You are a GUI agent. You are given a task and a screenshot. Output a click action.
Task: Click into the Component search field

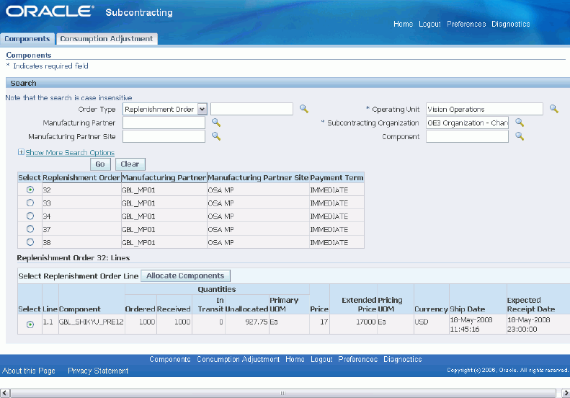click(x=468, y=136)
